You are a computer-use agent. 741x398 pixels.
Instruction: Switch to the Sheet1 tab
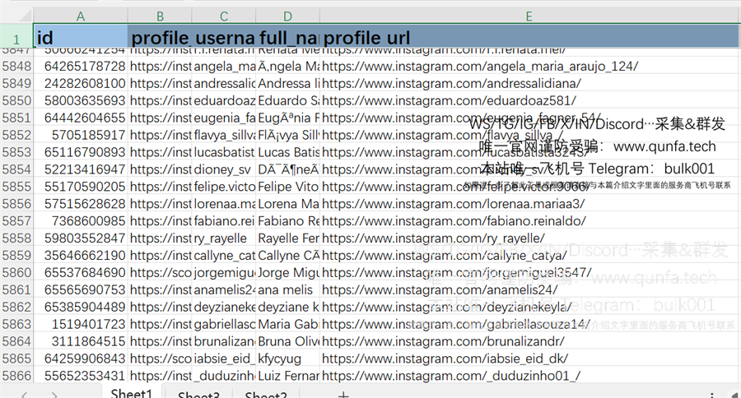(132, 393)
